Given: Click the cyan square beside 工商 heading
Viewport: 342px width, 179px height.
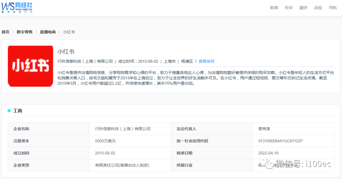Looking at the screenshot, I should [x=9, y=111].
